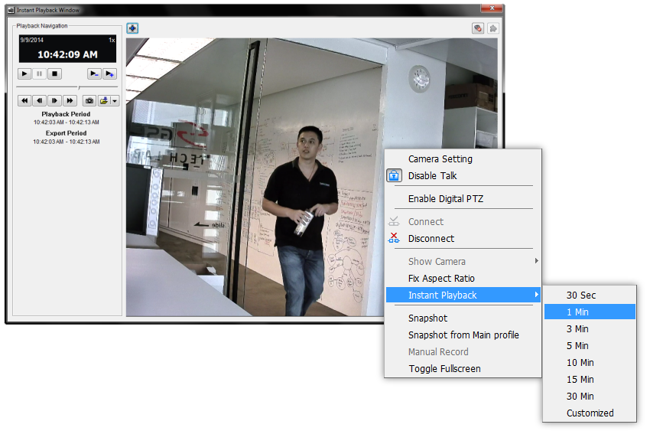Click the blue arrows icon above the video
The image size is (650, 431).
[132, 28]
